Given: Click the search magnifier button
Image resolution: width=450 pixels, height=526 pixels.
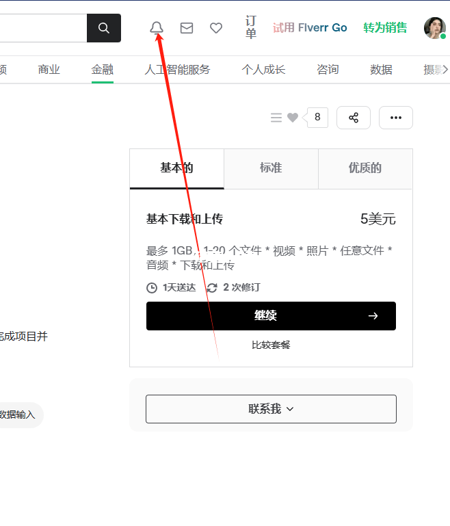Looking at the screenshot, I should [x=104, y=28].
